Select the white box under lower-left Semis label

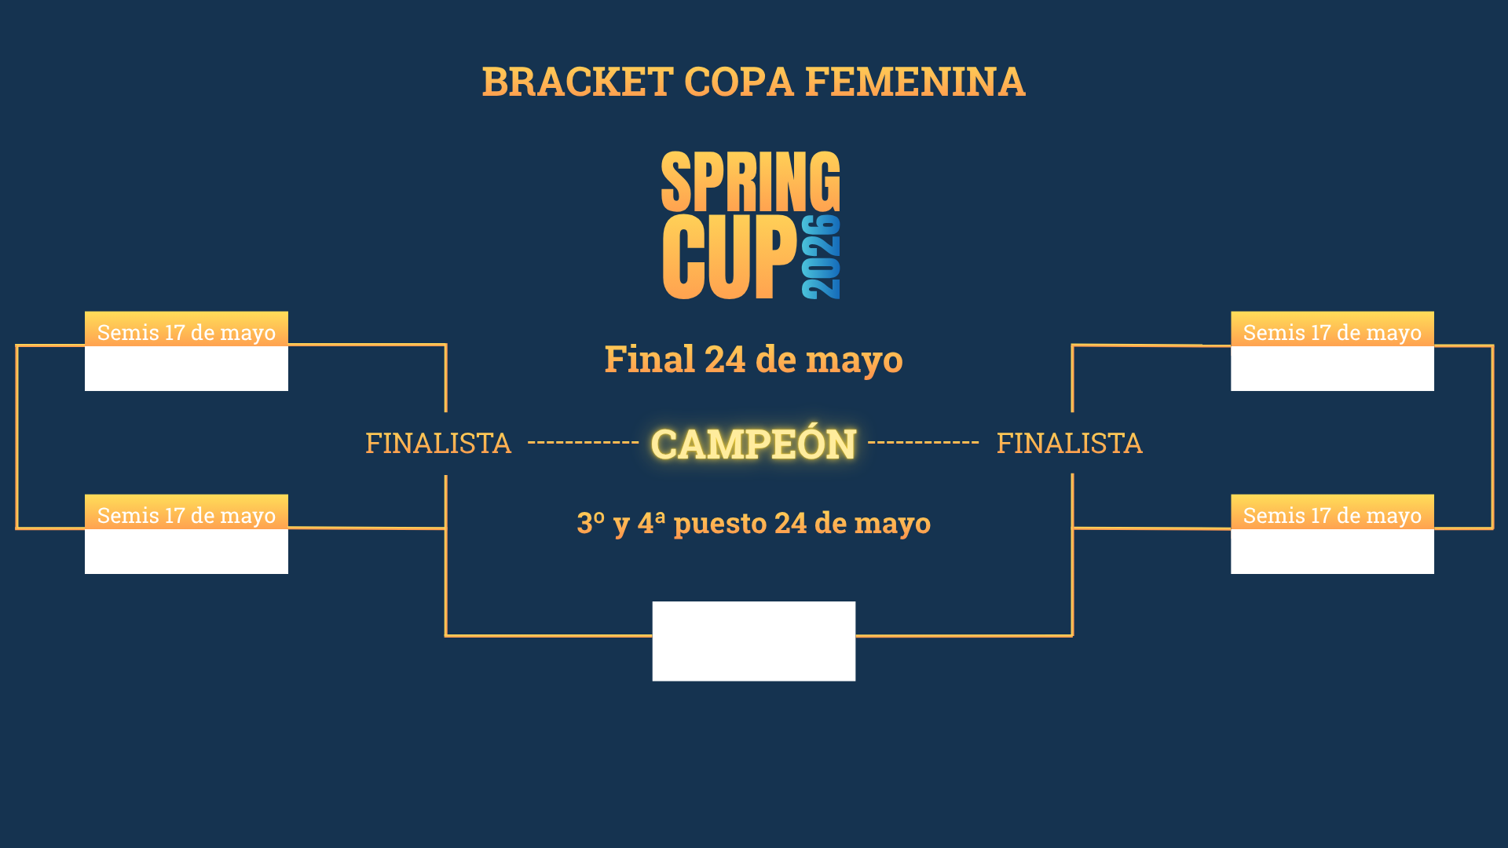[186, 551]
